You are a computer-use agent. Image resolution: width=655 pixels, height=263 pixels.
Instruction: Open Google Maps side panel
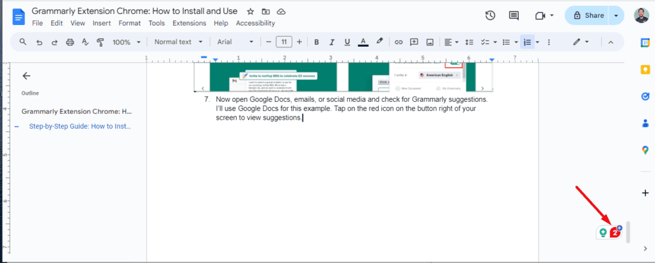(x=645, y=150)
